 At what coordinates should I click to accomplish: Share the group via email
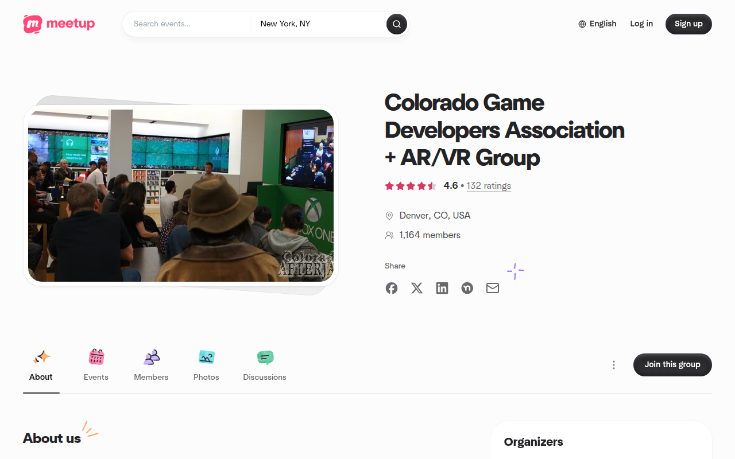pos(493,288)
